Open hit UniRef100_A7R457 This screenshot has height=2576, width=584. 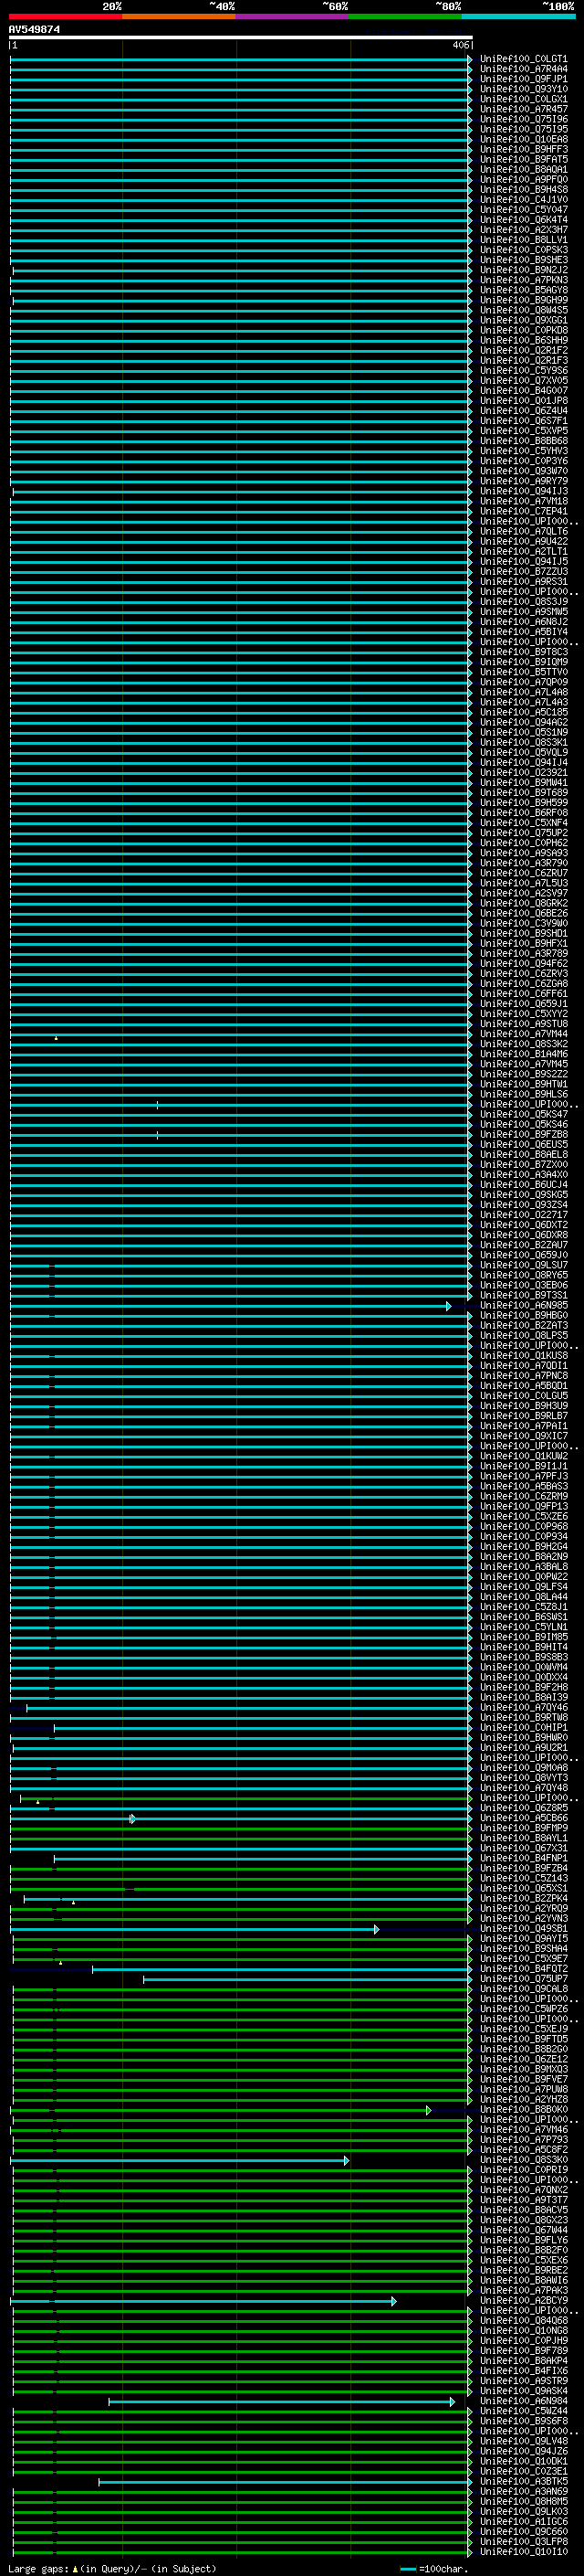point(523,109)
